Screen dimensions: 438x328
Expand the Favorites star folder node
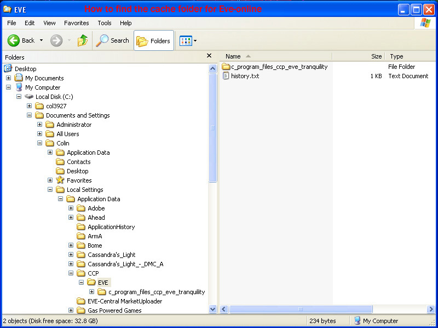coord(50,180)
